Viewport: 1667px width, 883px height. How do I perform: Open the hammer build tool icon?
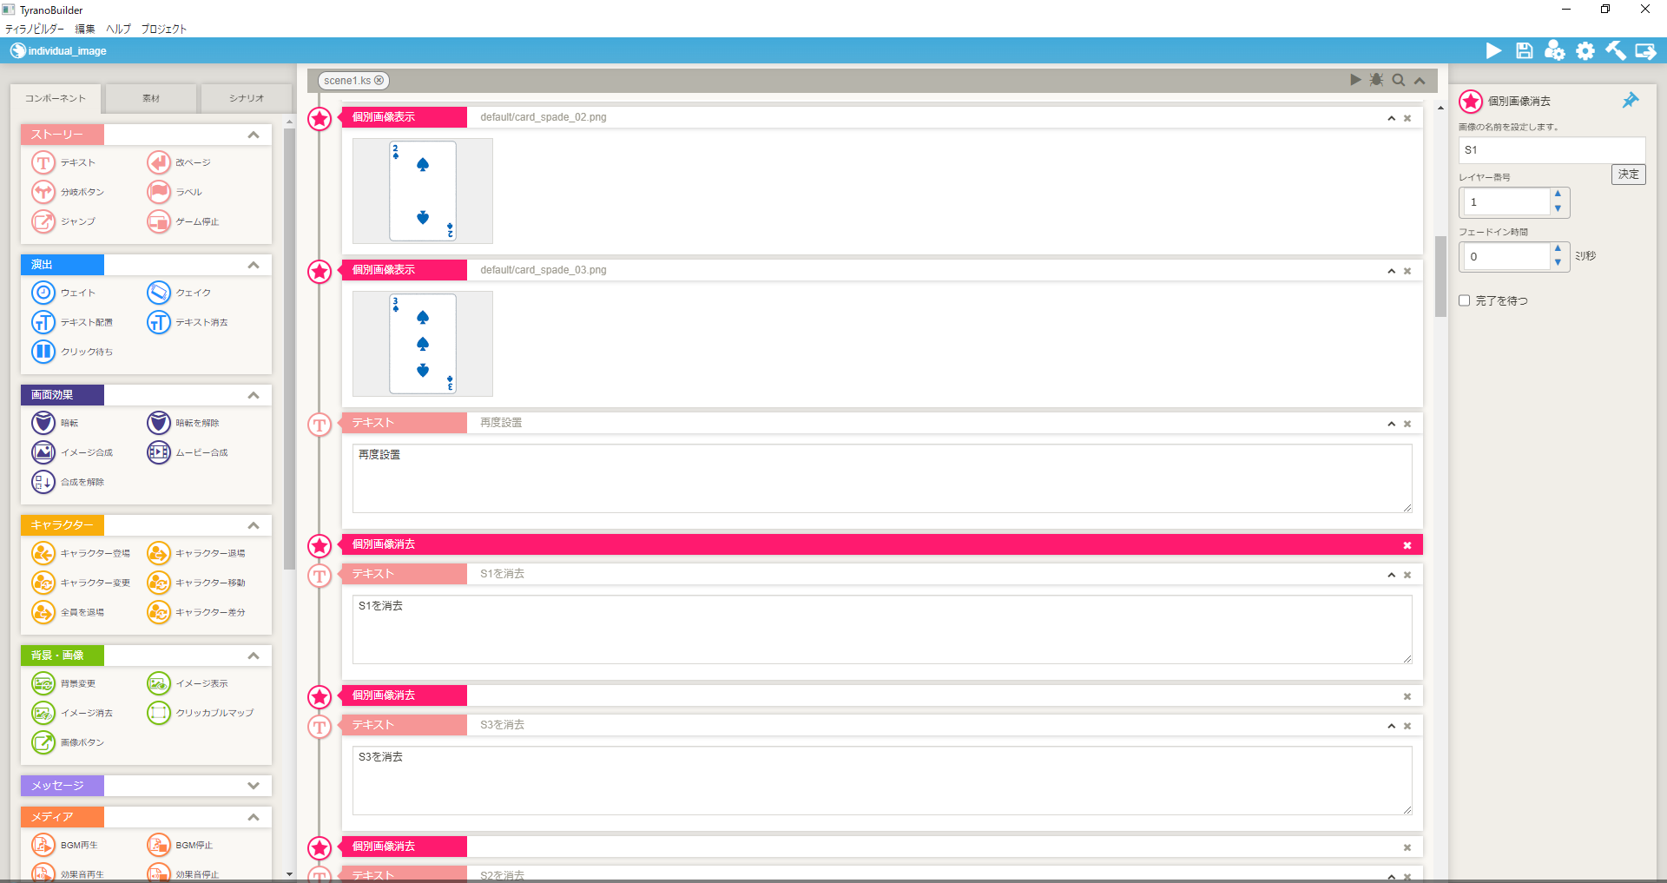(1615, 50)
